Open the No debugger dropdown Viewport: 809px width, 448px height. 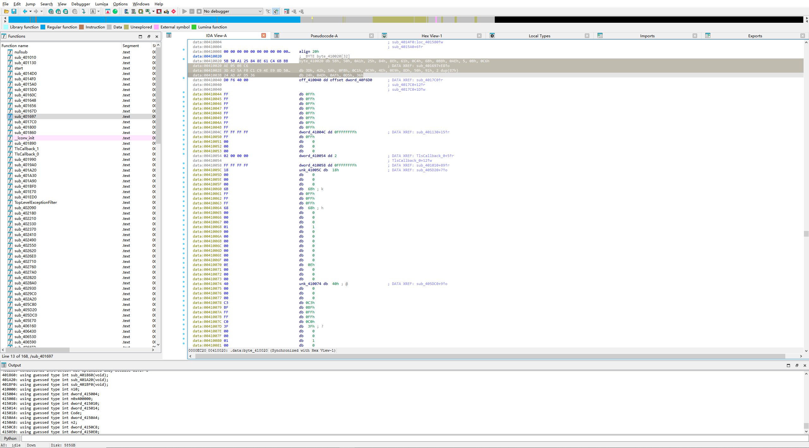click(x=233, y=11)
